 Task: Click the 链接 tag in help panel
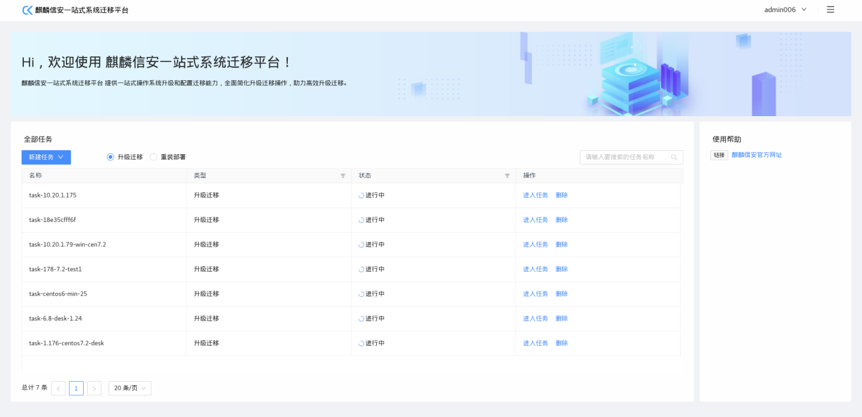718,155
